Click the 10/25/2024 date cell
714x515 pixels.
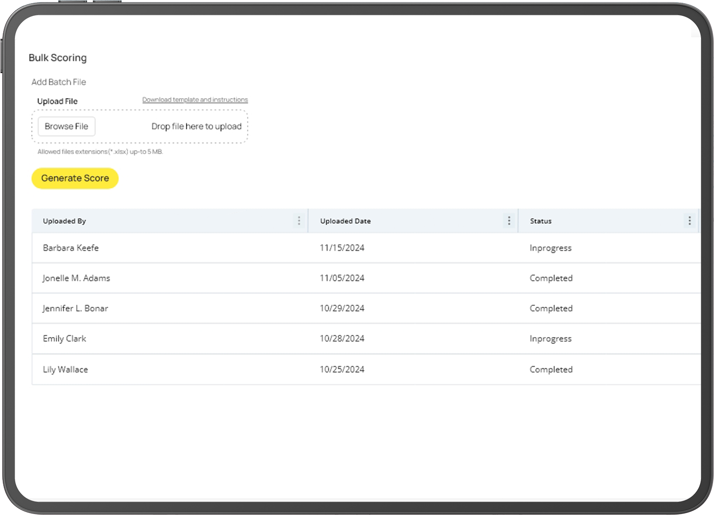tap(342, 369)
